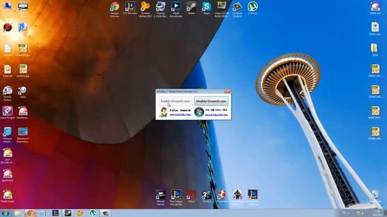The image size is (387, 217).
Task: Select the Recycle Bin on the desktop
Action: click(375, 196)
